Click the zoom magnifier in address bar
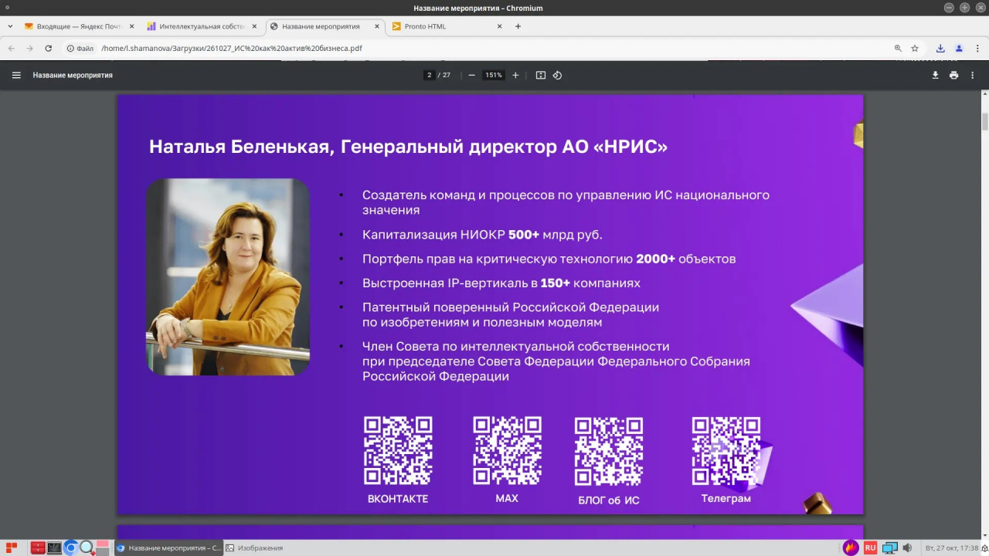The width and height of the screenshot is (989, 556). click(x=898, y=48)
